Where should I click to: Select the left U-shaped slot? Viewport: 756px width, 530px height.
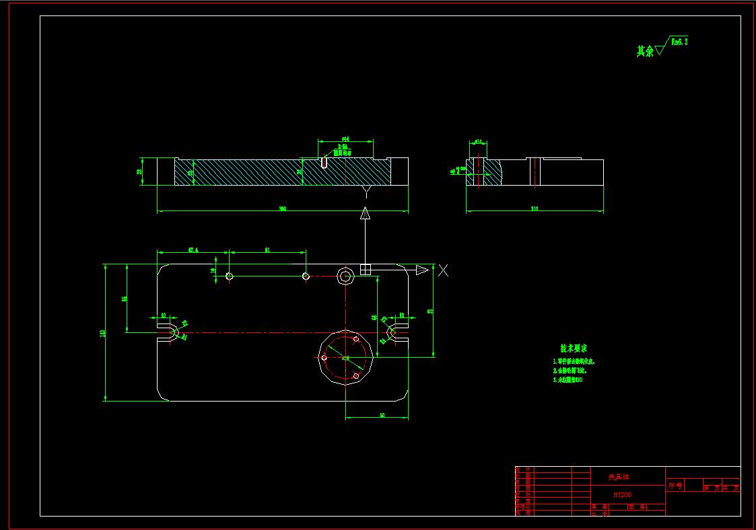[x=168, y=332]
